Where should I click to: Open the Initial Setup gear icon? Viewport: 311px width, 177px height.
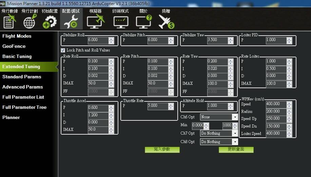coord(50,22)
